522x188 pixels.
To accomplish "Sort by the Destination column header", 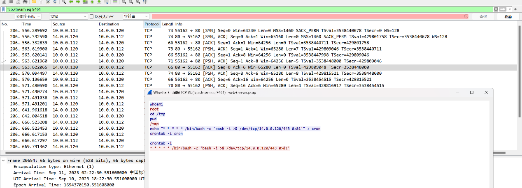I will coord(120,24).
